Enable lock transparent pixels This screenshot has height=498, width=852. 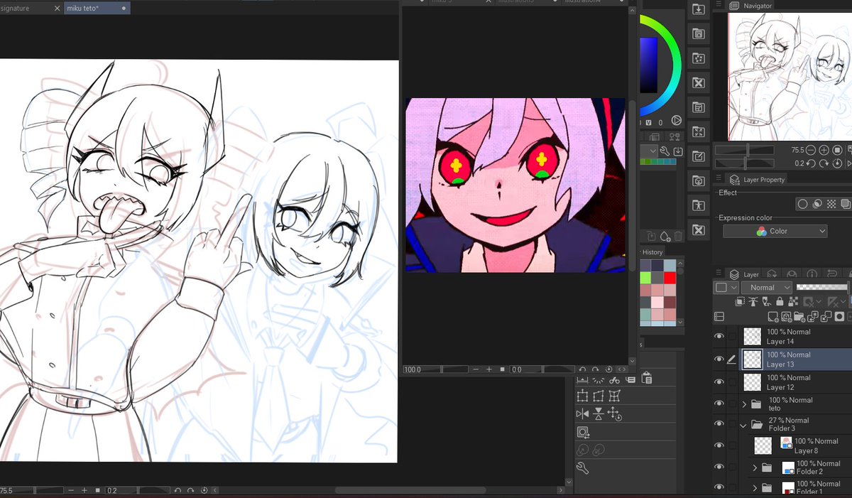coord(792,301)
